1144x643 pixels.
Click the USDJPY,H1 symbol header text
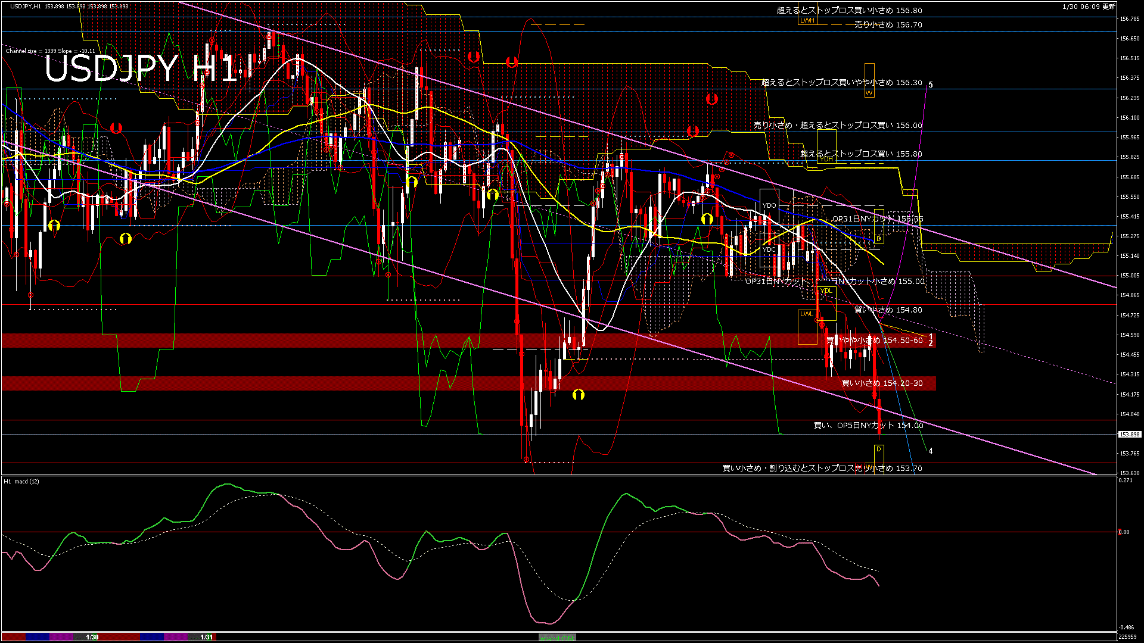coord(26,6)
